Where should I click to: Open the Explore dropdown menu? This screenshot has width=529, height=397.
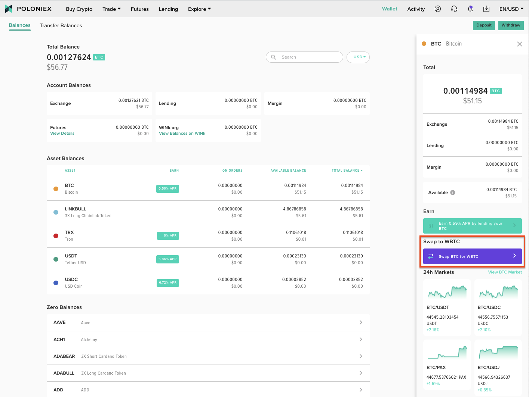tap(199, 9)
